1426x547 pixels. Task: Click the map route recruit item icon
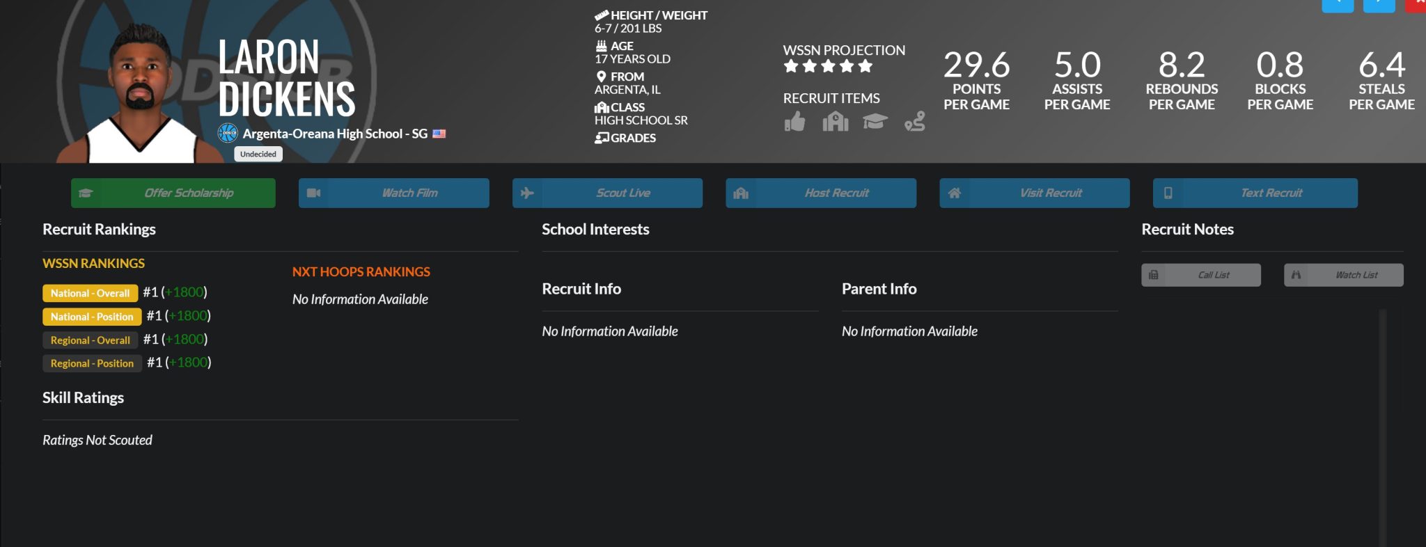pyautogui.click(x=914, y=122)
